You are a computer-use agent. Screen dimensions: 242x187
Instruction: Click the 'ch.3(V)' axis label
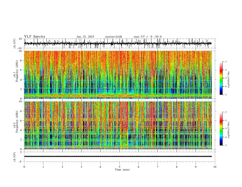(15, 157)
